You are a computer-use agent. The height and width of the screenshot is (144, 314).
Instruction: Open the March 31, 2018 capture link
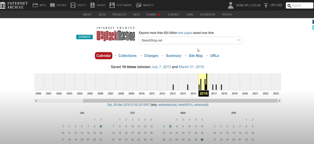(x=191, y=67)
